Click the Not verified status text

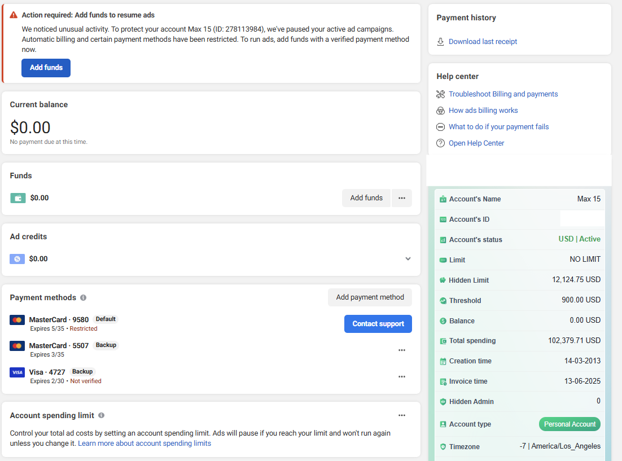(x=86, y=381)
